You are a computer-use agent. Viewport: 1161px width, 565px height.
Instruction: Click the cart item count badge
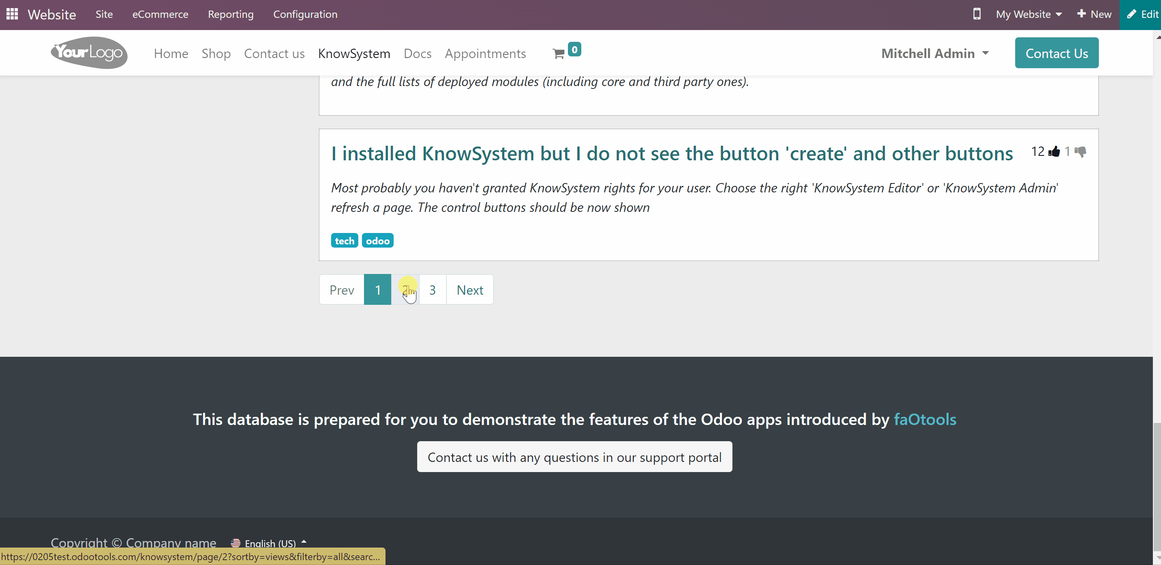pyautogui.click(x=575, y=49)
